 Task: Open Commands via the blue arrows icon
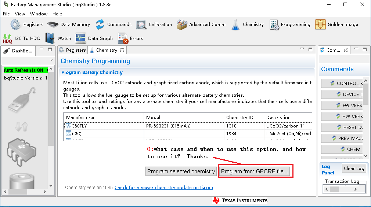(x=100, y=25)
